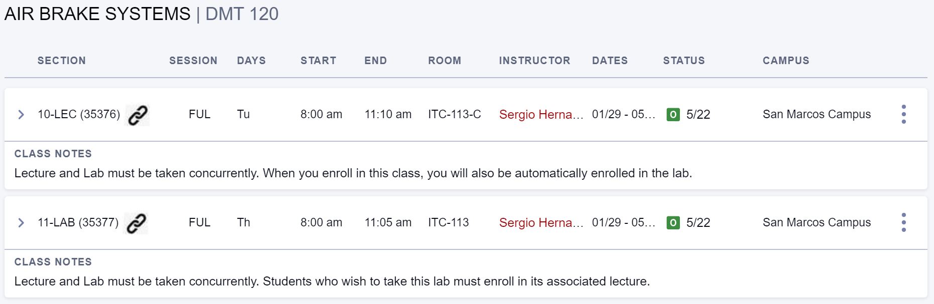The height and width of the screenshot is (304, 934).
Task: Click the green open status badge for 11-LAB
Action: click(673, 223)
